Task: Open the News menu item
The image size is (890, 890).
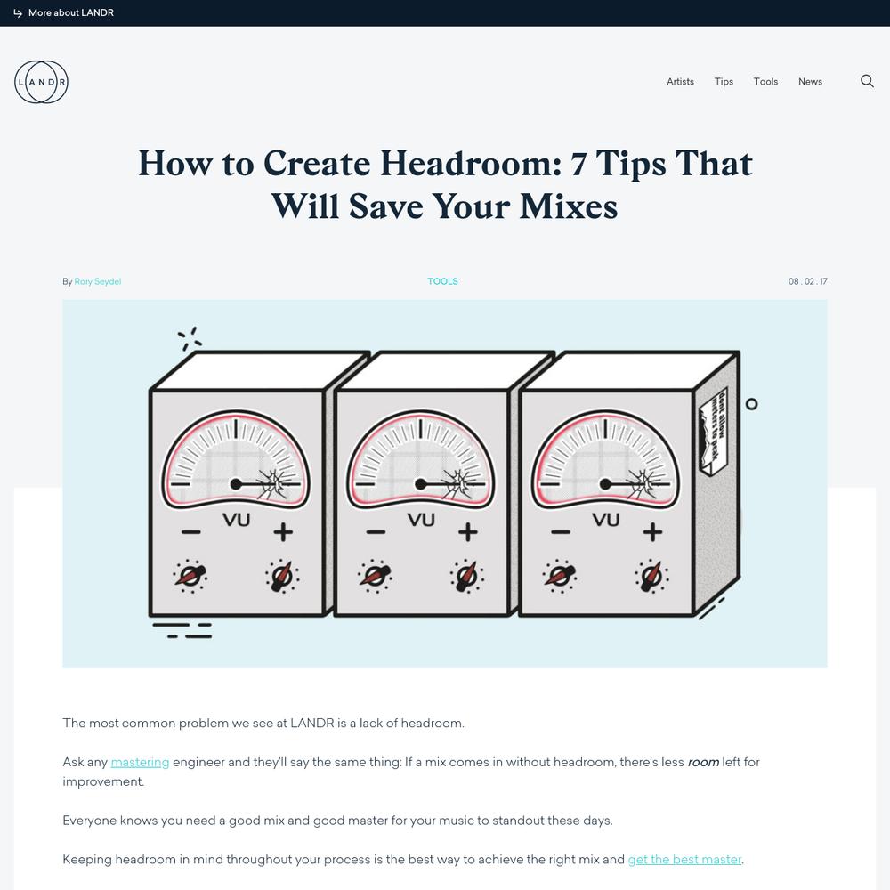Action: 810,82
